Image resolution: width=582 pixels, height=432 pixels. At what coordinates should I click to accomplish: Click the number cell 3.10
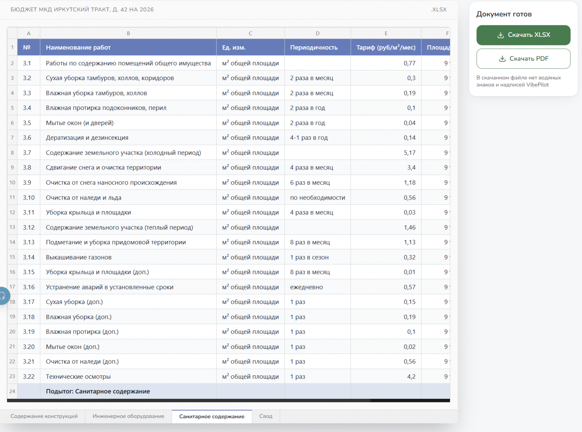click(x=29, y=198)
